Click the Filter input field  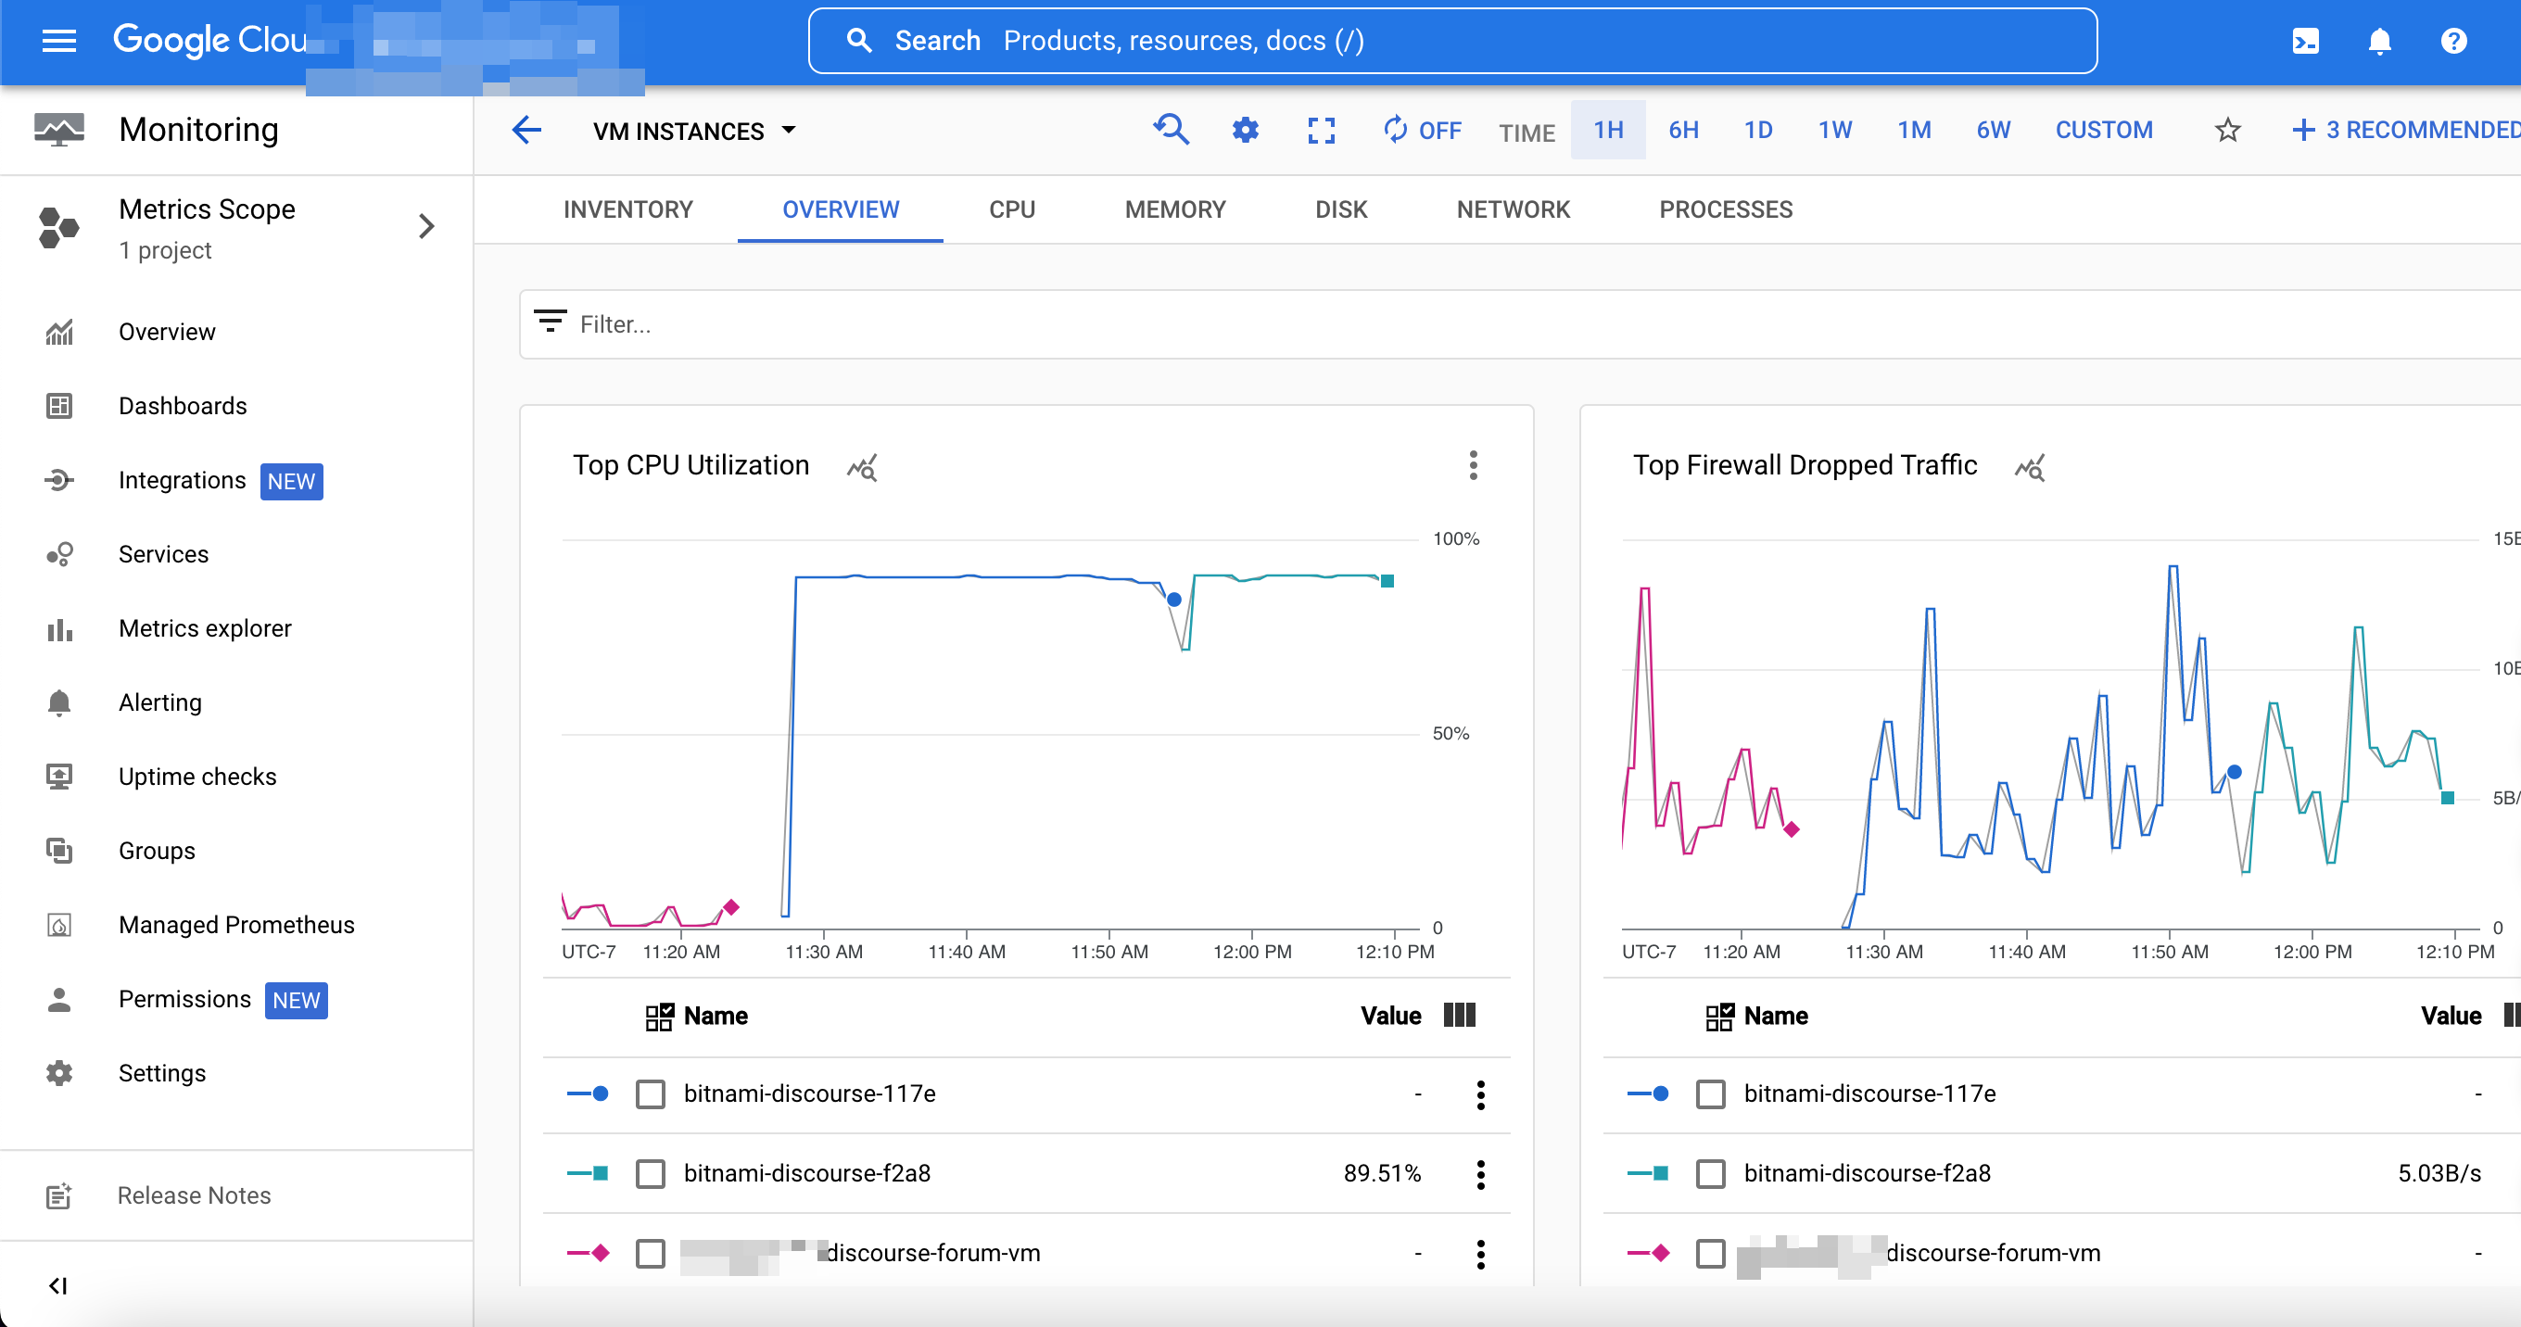pos(880,322)
